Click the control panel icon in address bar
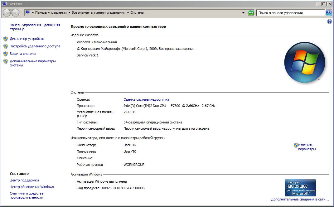This screenshot has height=207, width=334. pos(27,12)
